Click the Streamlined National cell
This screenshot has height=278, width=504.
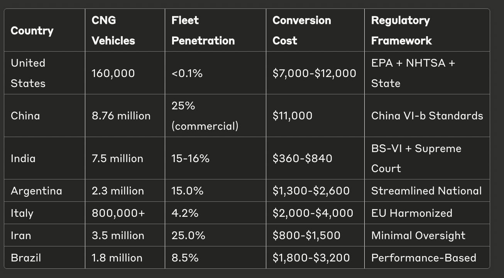(x=426, y=191)
